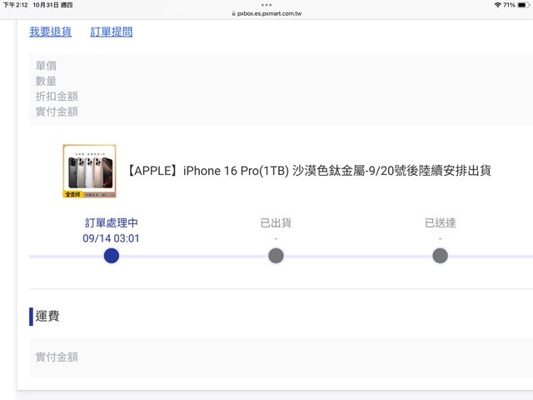This screenshot has width=533, height=400.
Task: Select the 已送達 gray progress dot
Action: click(x=441, y=256)
